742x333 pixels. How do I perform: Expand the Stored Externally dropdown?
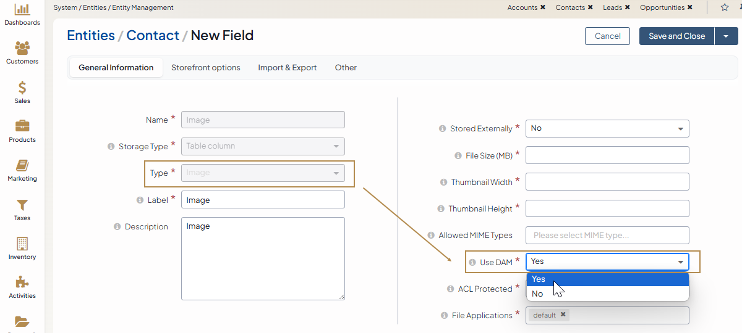coord(607,128)
